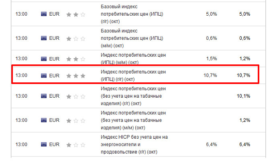Click the 10,1% value cell
271x166 pixels.
click(x=244, y=96)
